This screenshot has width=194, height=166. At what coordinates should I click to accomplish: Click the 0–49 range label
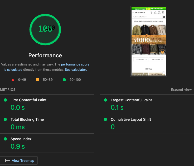click(22, 80)
